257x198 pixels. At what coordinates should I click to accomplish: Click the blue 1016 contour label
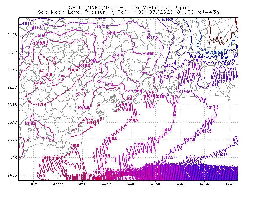pos(225,58)
